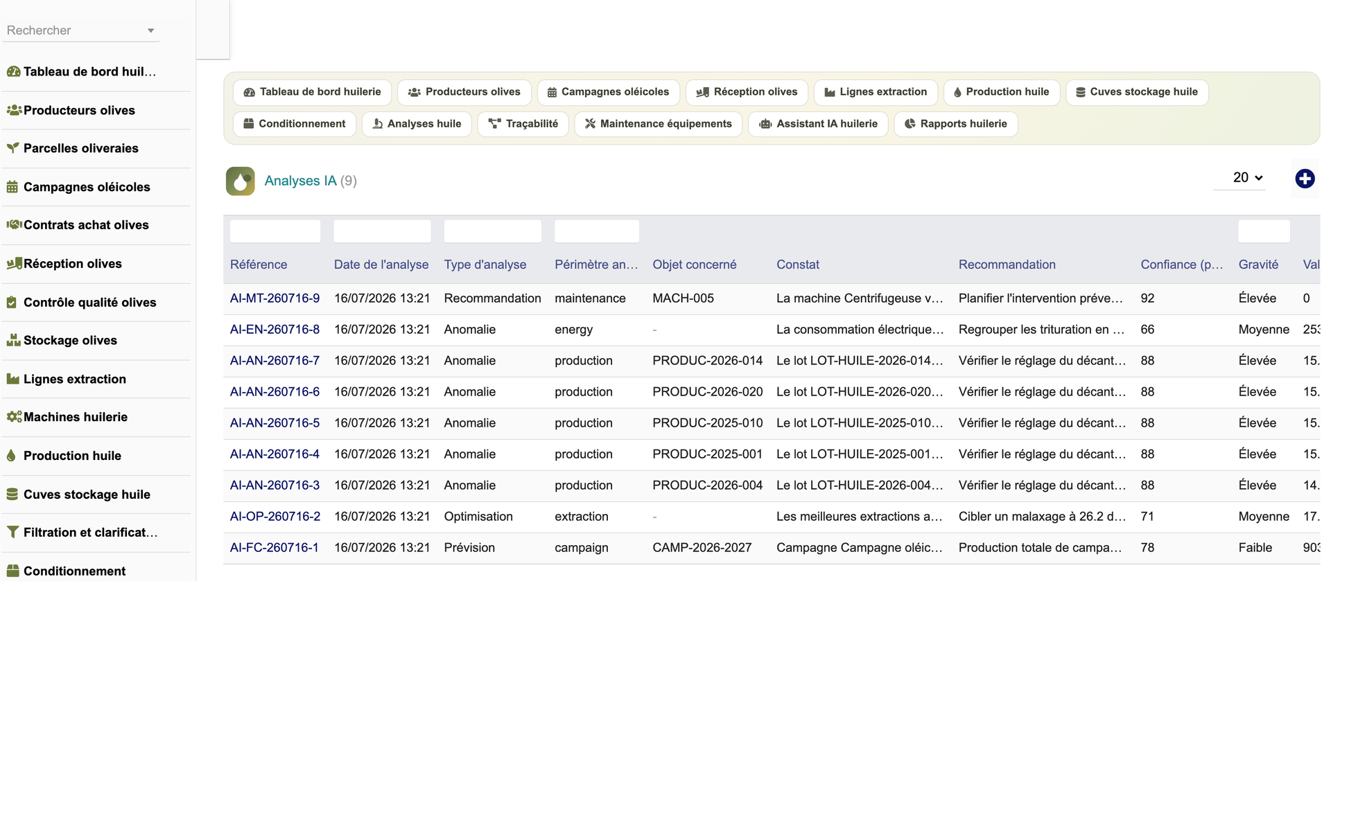Viewport: 1349px width, 834px height.
Task: Click the Réception olives sidebar truck icon
Action: tap(13, 264)
